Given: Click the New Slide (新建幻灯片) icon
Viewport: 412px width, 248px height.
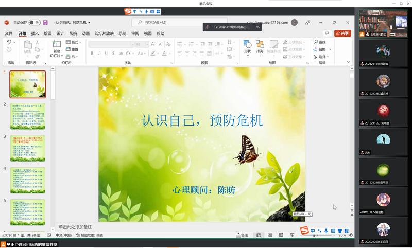Looking at the screenshot, I should pos(57,44).
